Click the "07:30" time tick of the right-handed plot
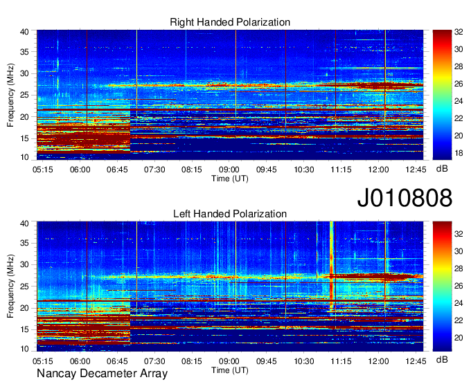Screen dimensions: 471x382 [154, 170]
